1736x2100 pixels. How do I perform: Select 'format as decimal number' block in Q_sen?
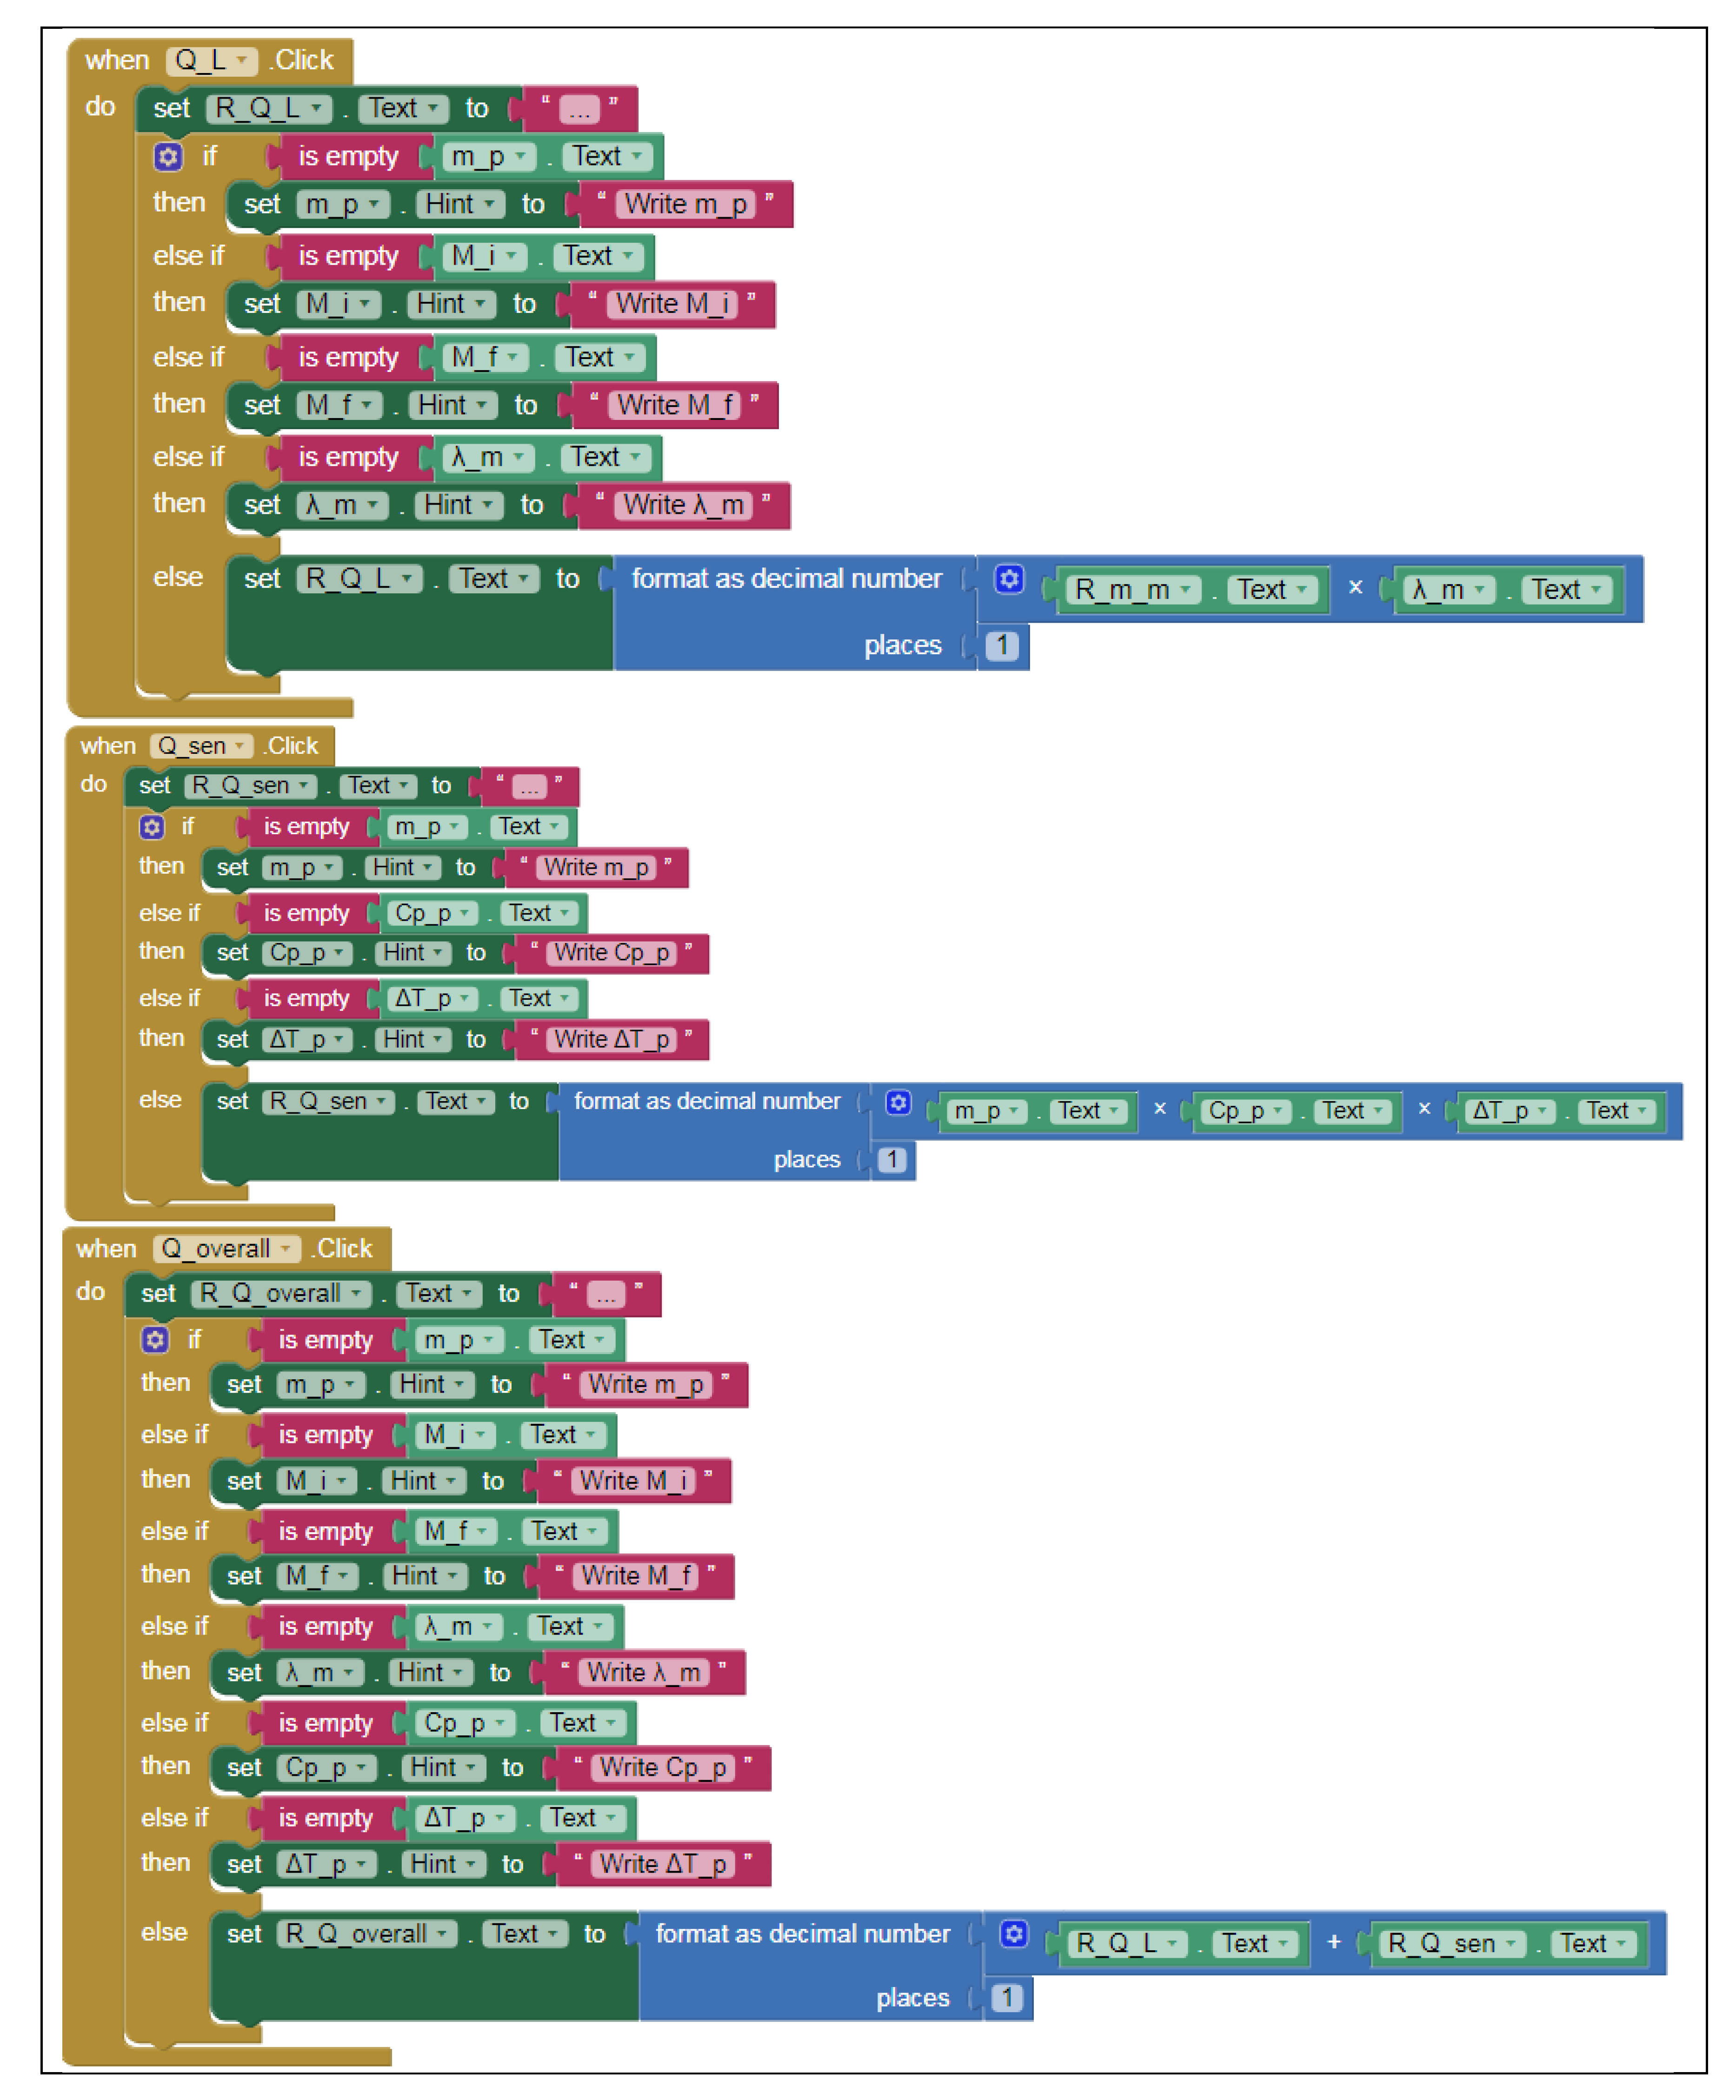click(x=706, y=1102)
